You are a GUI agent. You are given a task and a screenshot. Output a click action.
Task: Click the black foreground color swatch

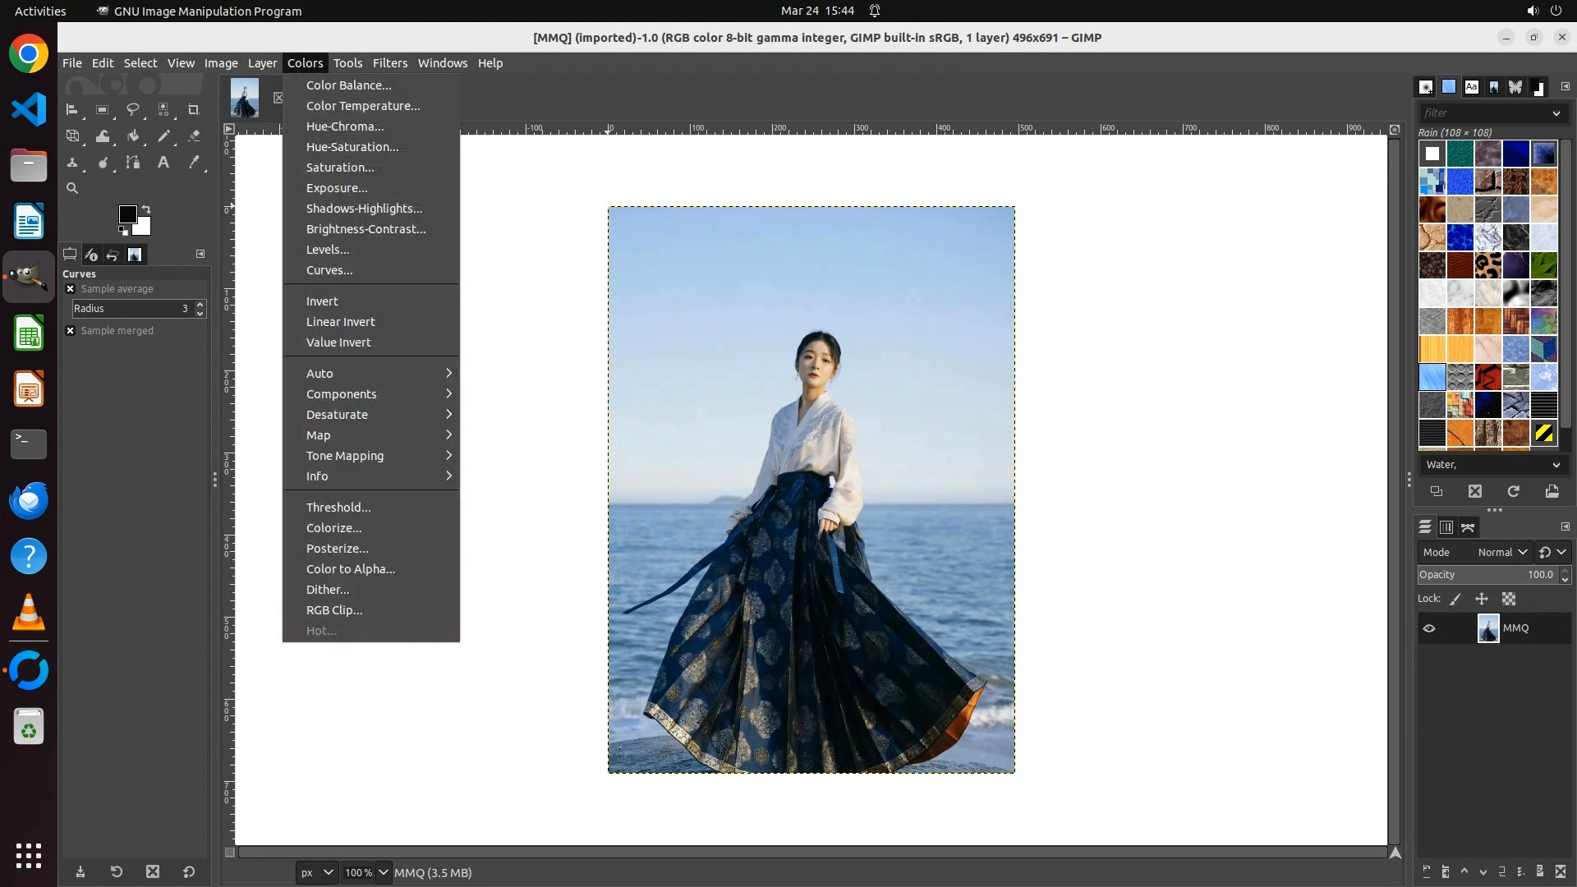pyautogui.click(x=126, y=214)
